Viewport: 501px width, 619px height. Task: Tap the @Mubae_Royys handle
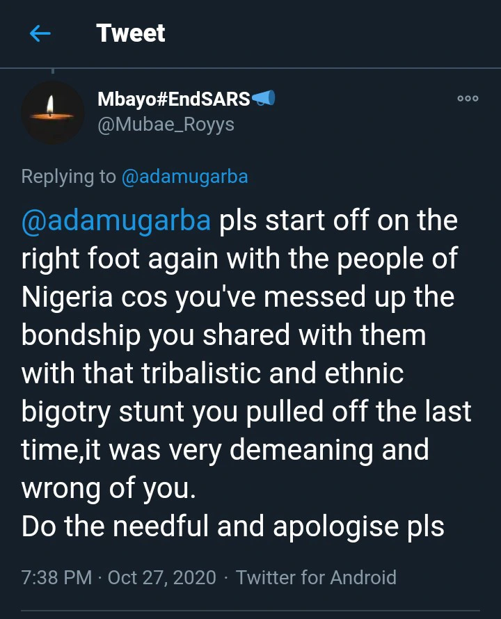coord(166,124)
